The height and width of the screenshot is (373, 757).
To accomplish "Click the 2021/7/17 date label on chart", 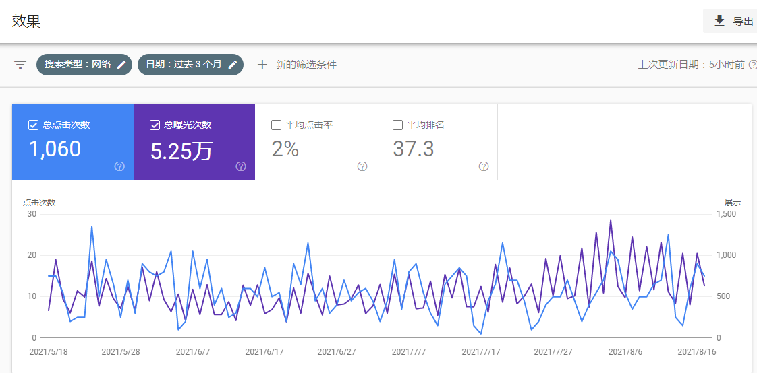I will coord(481,352).
